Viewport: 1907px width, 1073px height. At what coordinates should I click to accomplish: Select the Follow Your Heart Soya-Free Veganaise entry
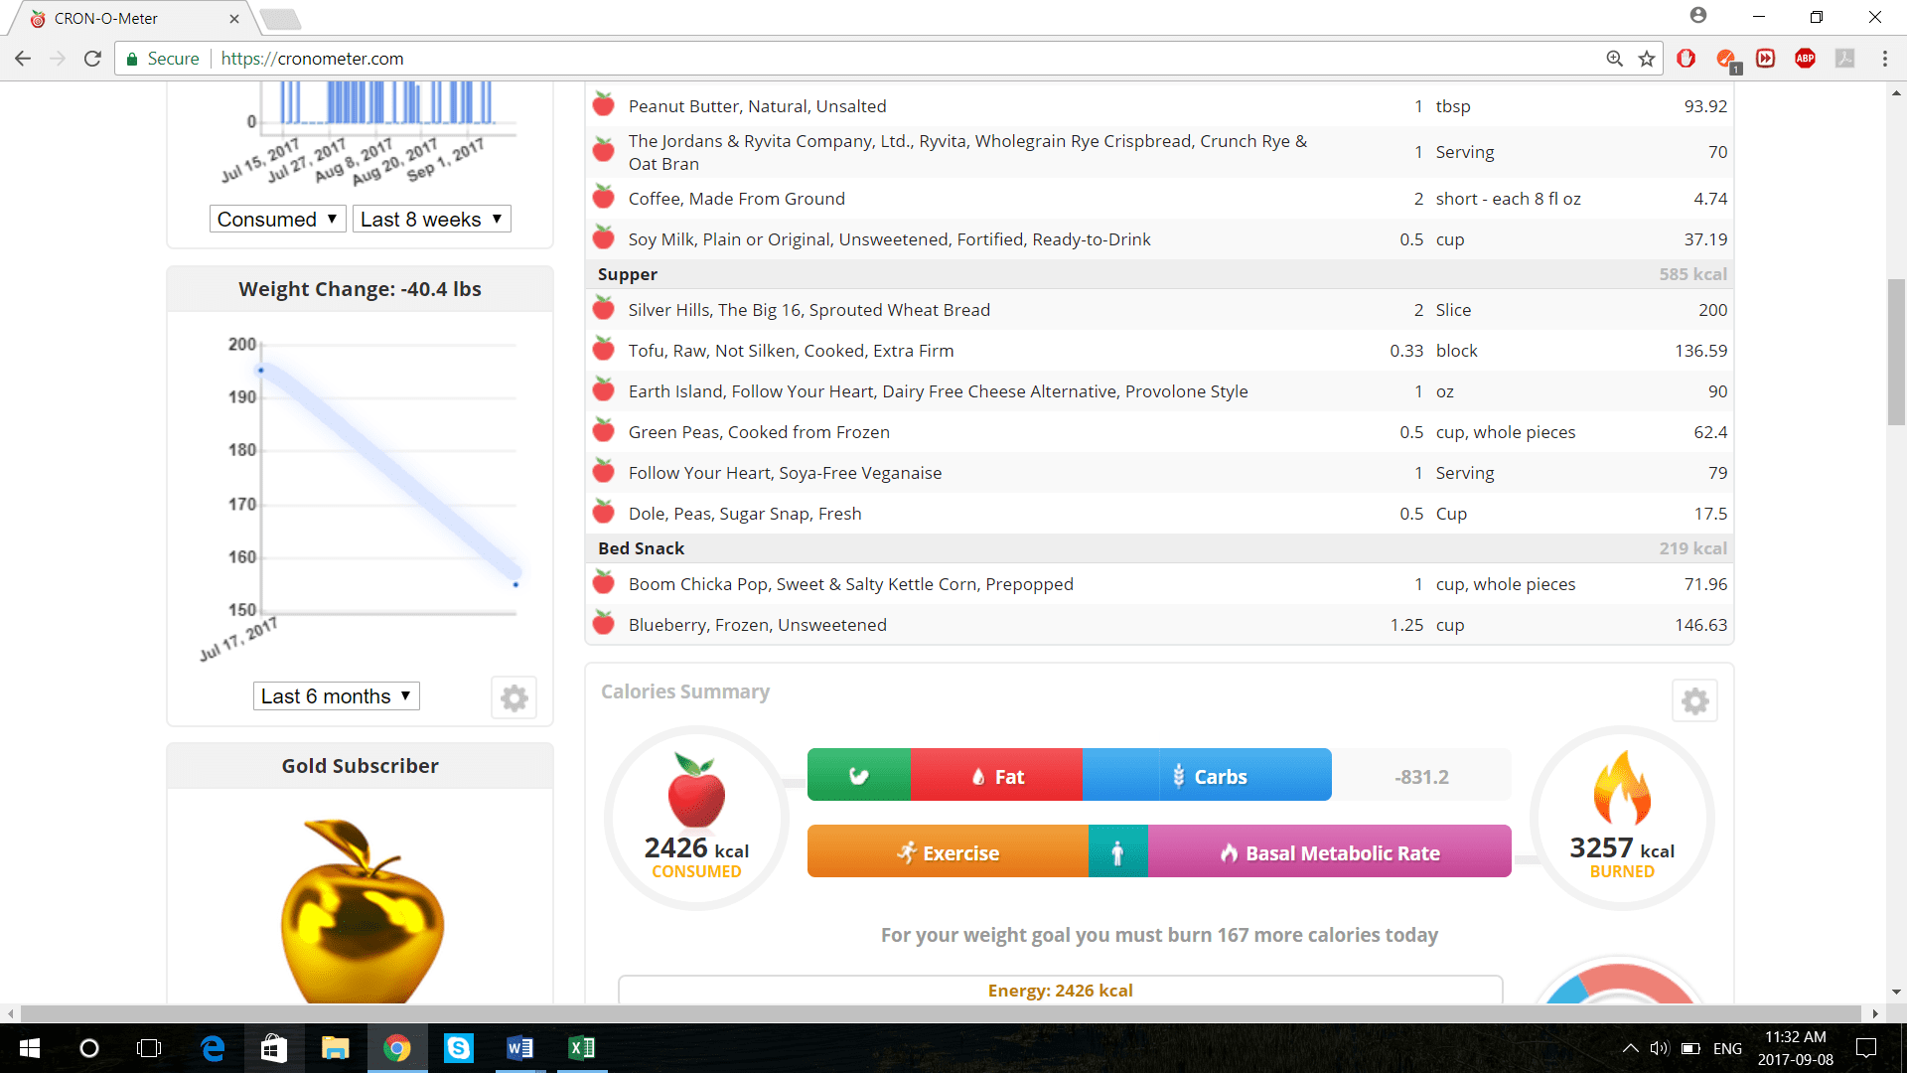coord(1160,473)
